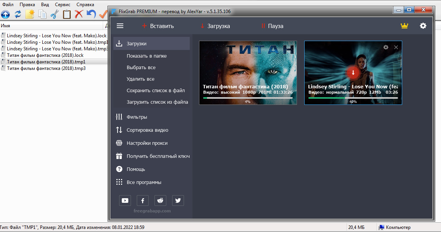
Task: Open the Вид menu in file manager
Action: click(45, 5)
